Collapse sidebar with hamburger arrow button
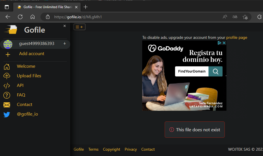 (x=80, y=27)
